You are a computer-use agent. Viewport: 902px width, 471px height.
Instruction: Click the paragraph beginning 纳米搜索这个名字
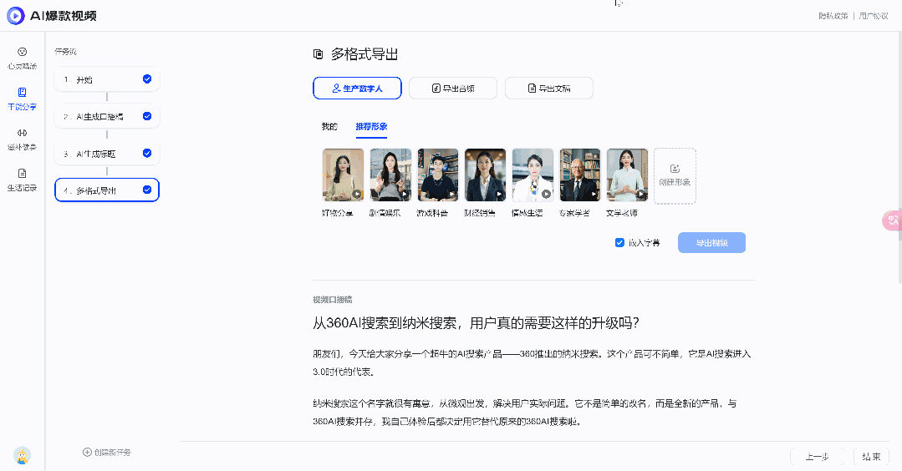pos(525,413)
